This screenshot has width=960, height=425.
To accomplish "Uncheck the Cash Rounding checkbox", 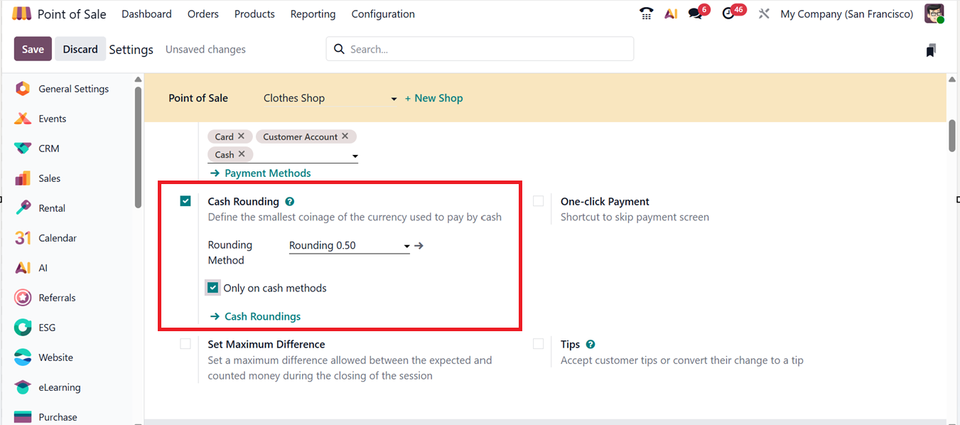I will click(185, 201).
